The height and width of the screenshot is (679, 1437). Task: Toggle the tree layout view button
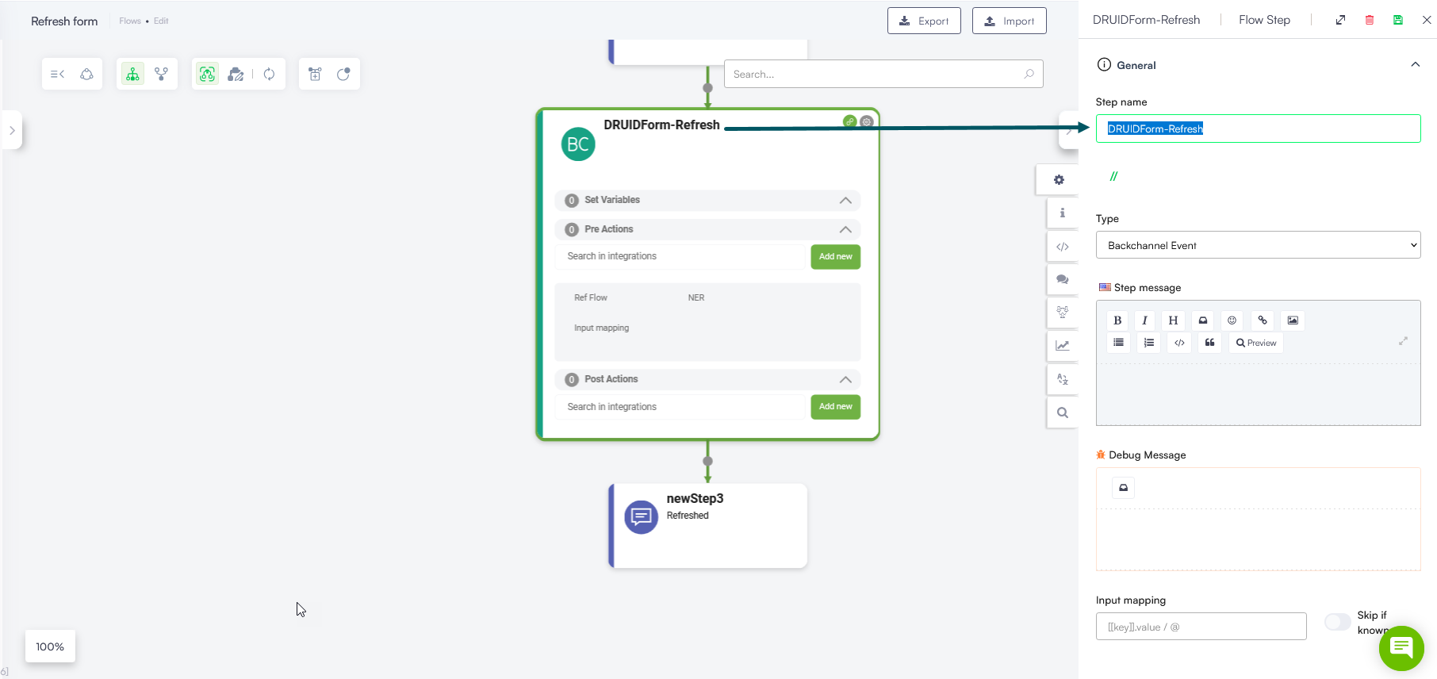pos(132,74)
